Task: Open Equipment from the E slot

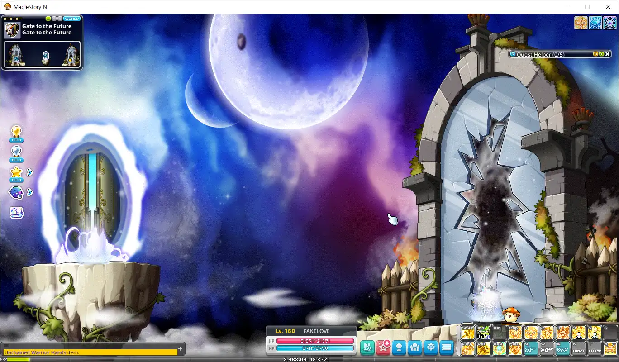Action: click(x=563, y=348)
